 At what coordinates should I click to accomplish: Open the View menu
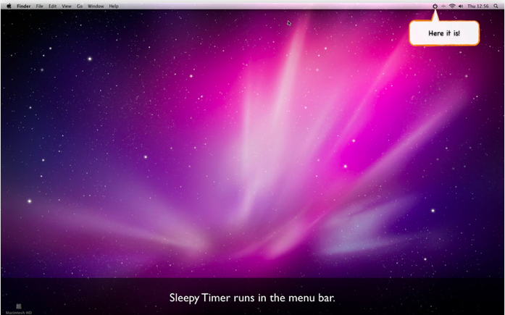67,6
